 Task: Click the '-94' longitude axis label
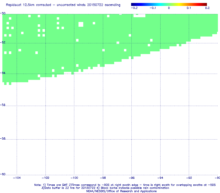160,178
